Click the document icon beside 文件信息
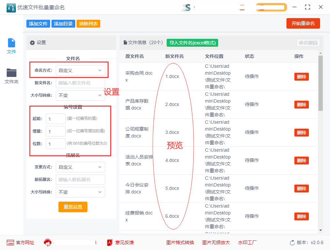The width and height of the screenshot is (330, 250). click(125, 43)
